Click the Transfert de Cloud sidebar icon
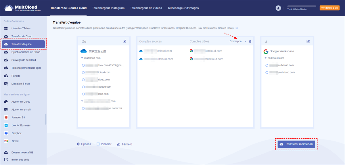The width and height of the screenshot is (345, 165). [x=6, y=36]
